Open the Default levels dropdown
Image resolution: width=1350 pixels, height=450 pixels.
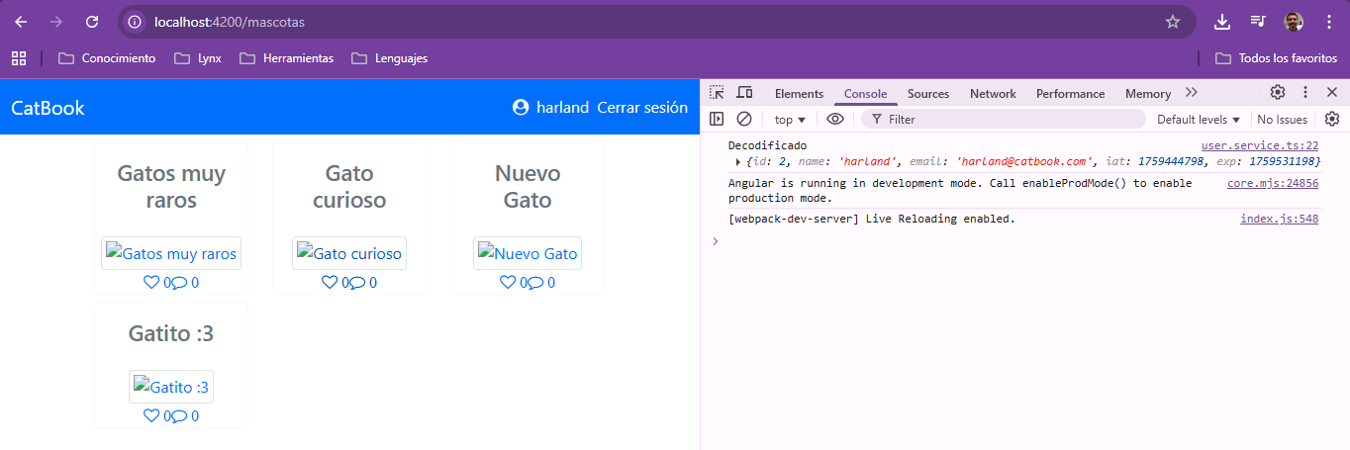pos(1199,120)
